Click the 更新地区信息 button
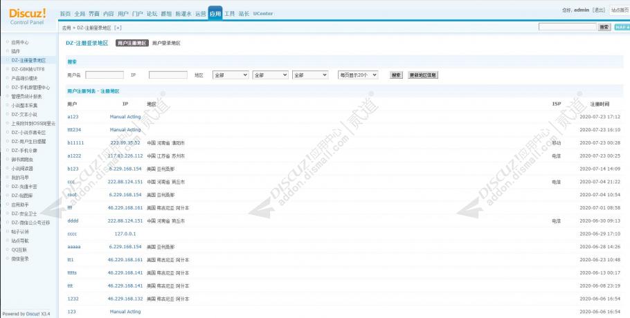This screenshot has width=630, height=318. tap(423, 75)
